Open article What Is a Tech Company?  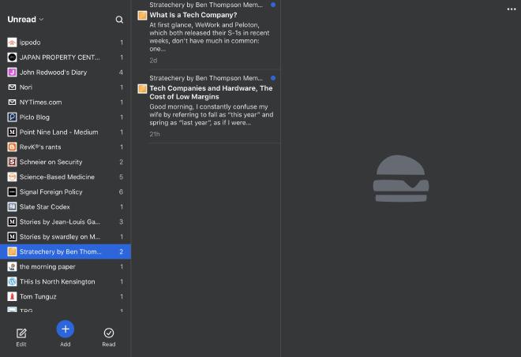pos(193,15)
